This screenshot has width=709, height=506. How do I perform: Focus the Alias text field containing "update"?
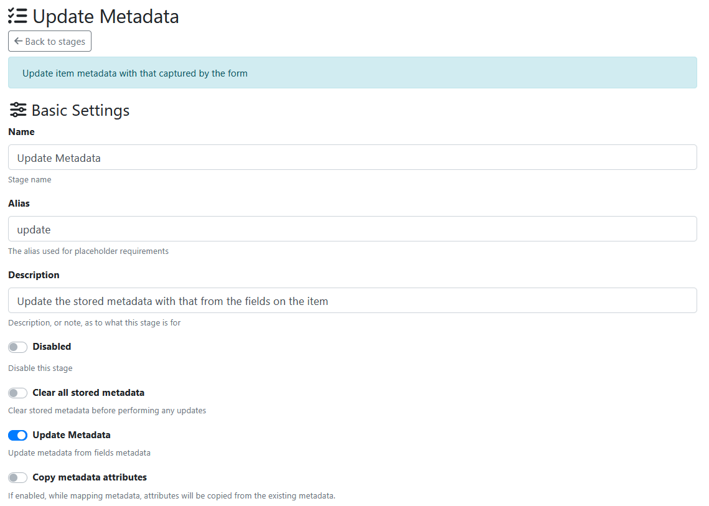click(352, 229)
